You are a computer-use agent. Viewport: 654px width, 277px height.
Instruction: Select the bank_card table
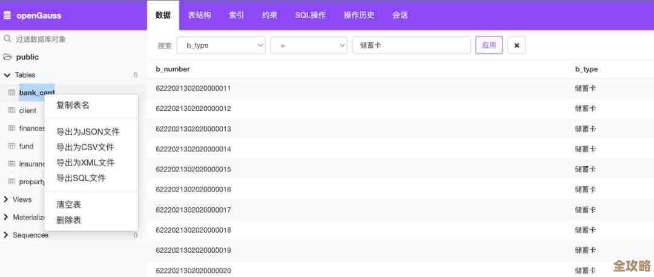(37, 92)
